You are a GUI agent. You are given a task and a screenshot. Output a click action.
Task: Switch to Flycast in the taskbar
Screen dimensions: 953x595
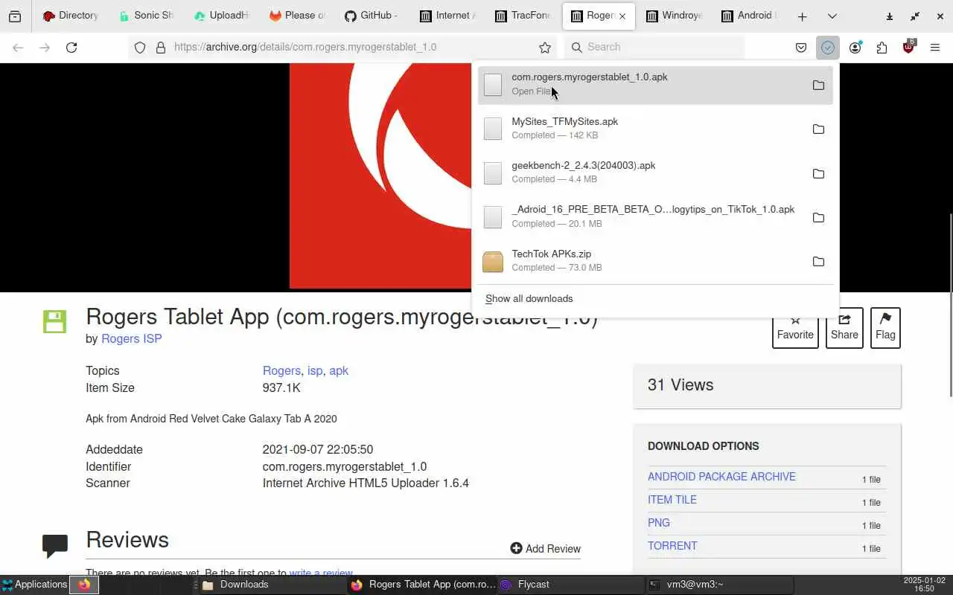point(570,585)
